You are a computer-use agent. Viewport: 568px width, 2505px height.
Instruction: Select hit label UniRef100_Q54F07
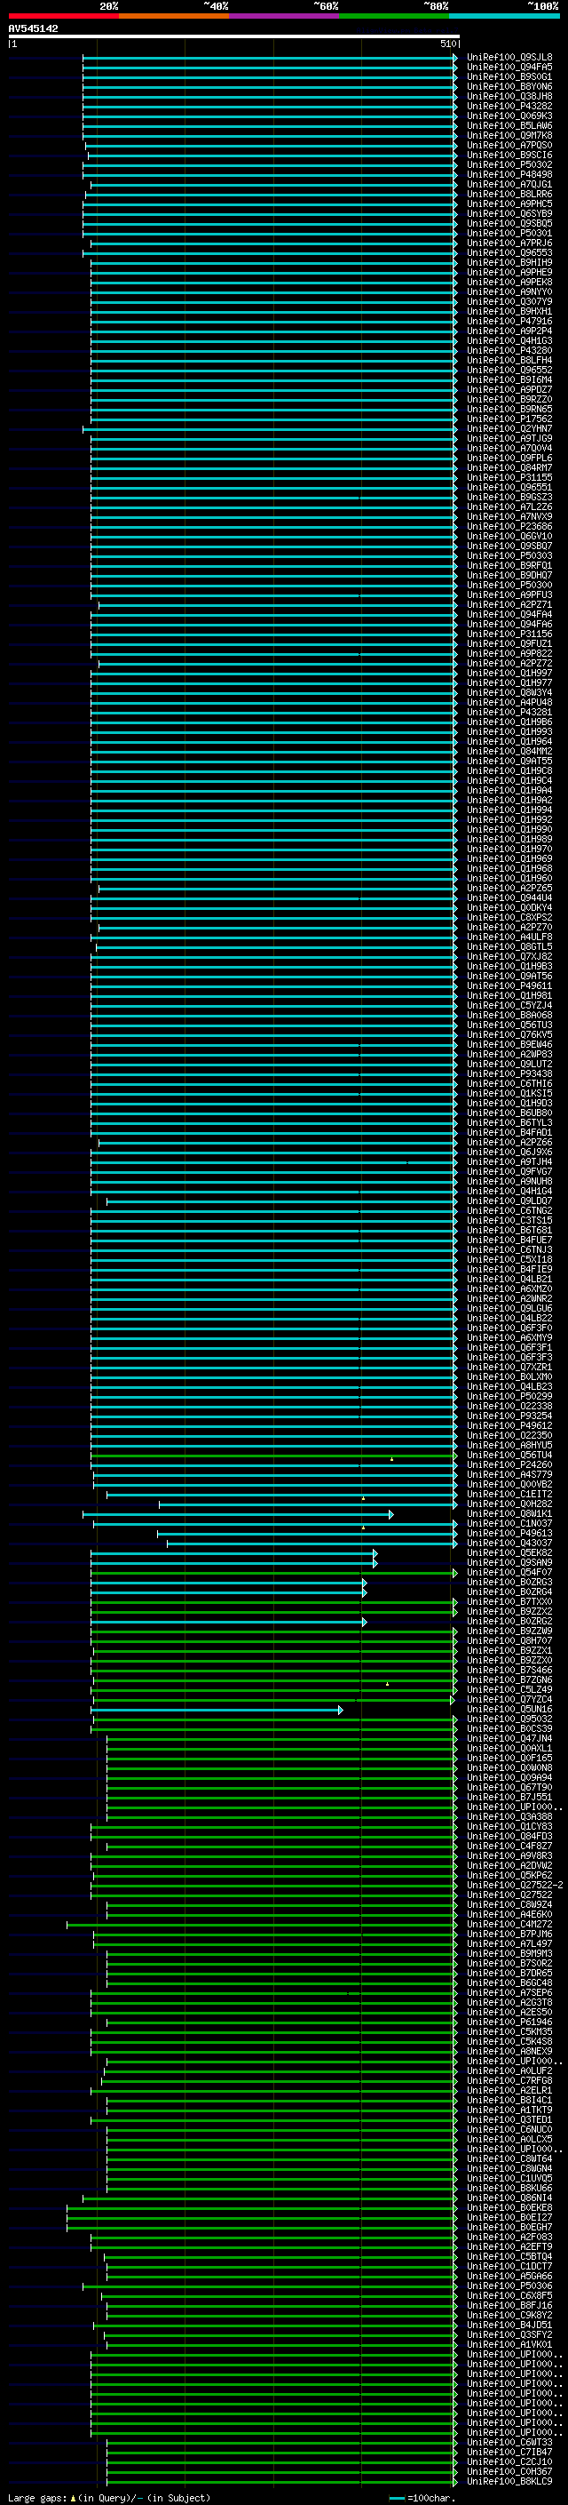509,1573
